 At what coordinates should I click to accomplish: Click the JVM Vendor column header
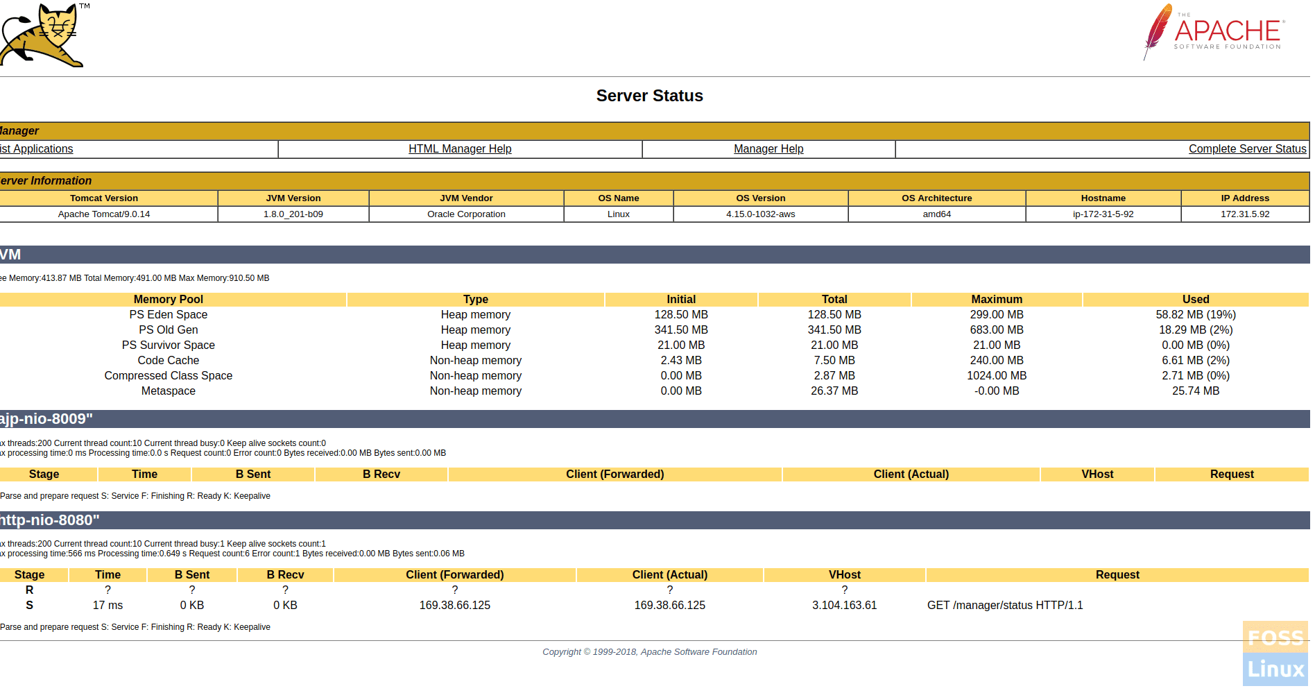click(466, 198)
